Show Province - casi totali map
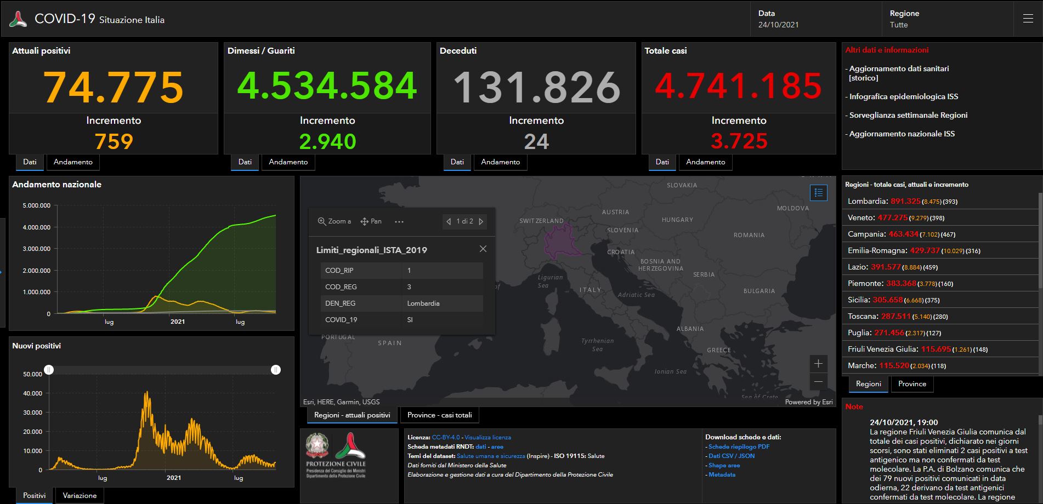 (x=439, y=415)
